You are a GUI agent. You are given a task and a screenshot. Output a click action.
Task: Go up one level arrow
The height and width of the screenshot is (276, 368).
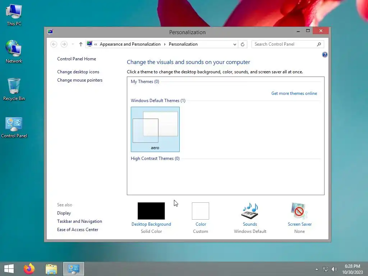coord(81,44)
